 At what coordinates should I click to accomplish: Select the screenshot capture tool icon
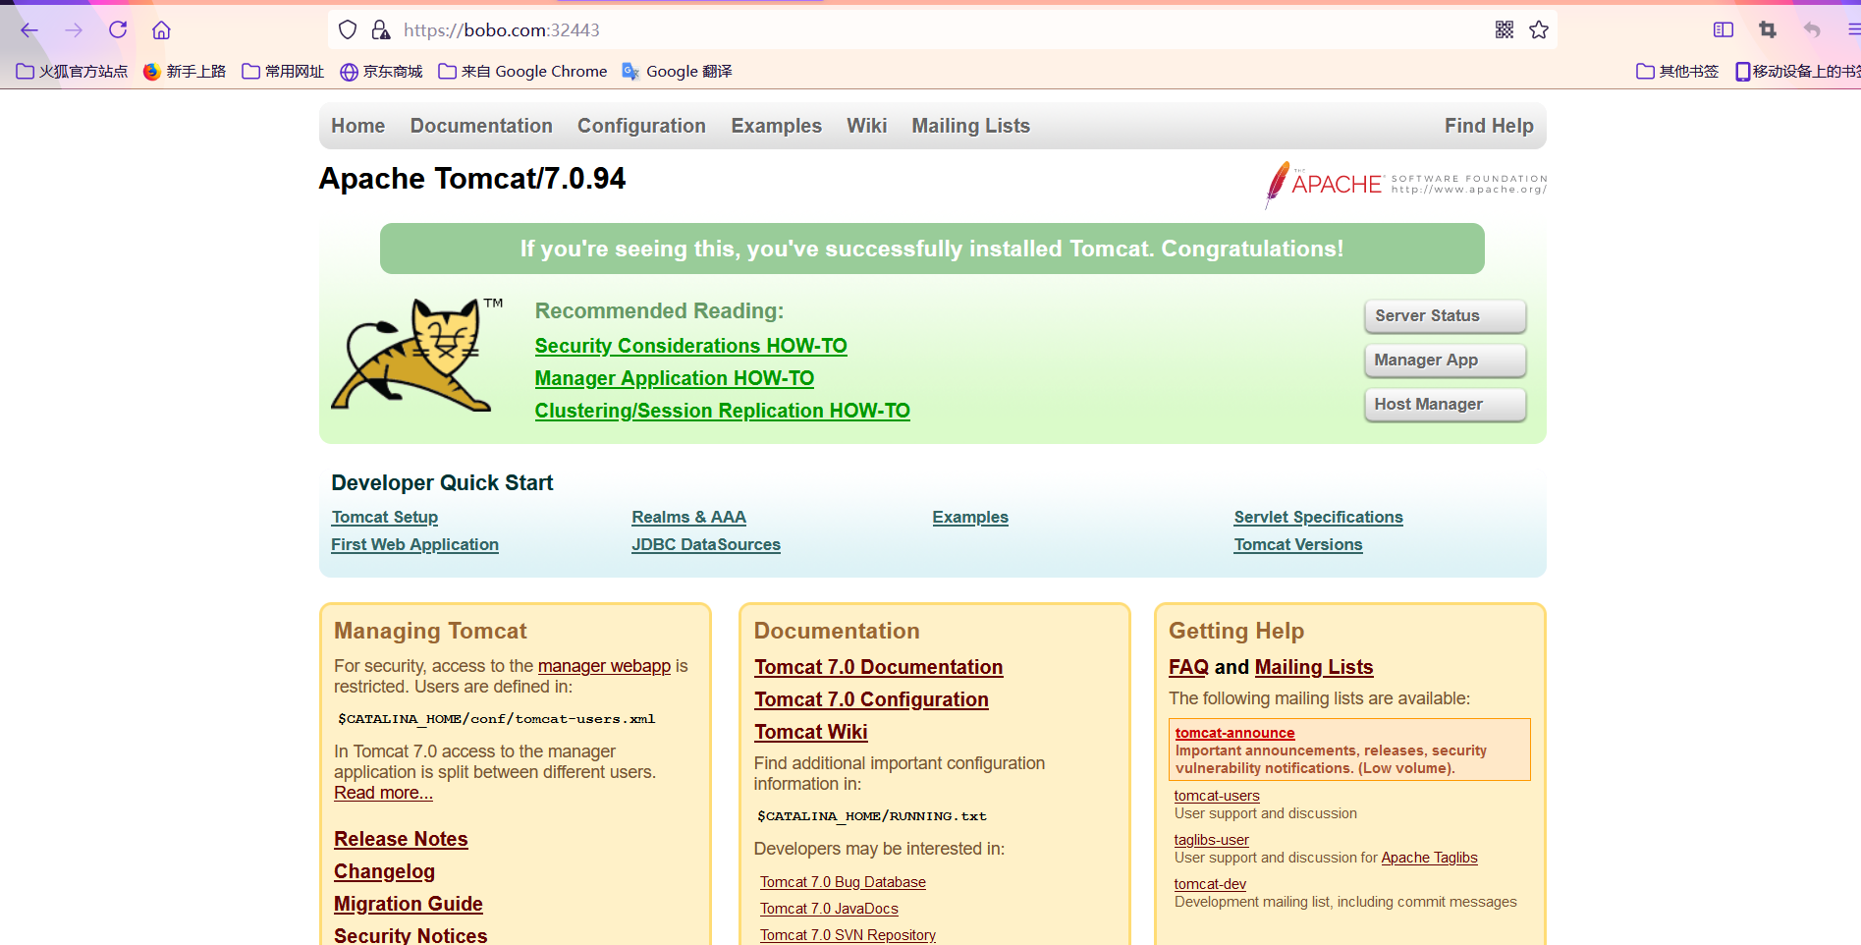[x=1766, y=29]
